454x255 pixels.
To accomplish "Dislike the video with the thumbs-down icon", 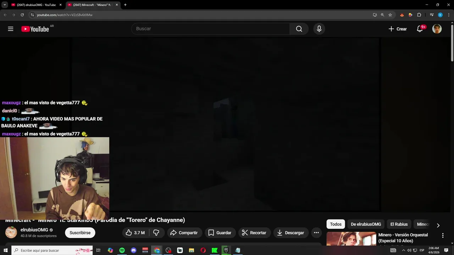I will (x=156, y=233).
